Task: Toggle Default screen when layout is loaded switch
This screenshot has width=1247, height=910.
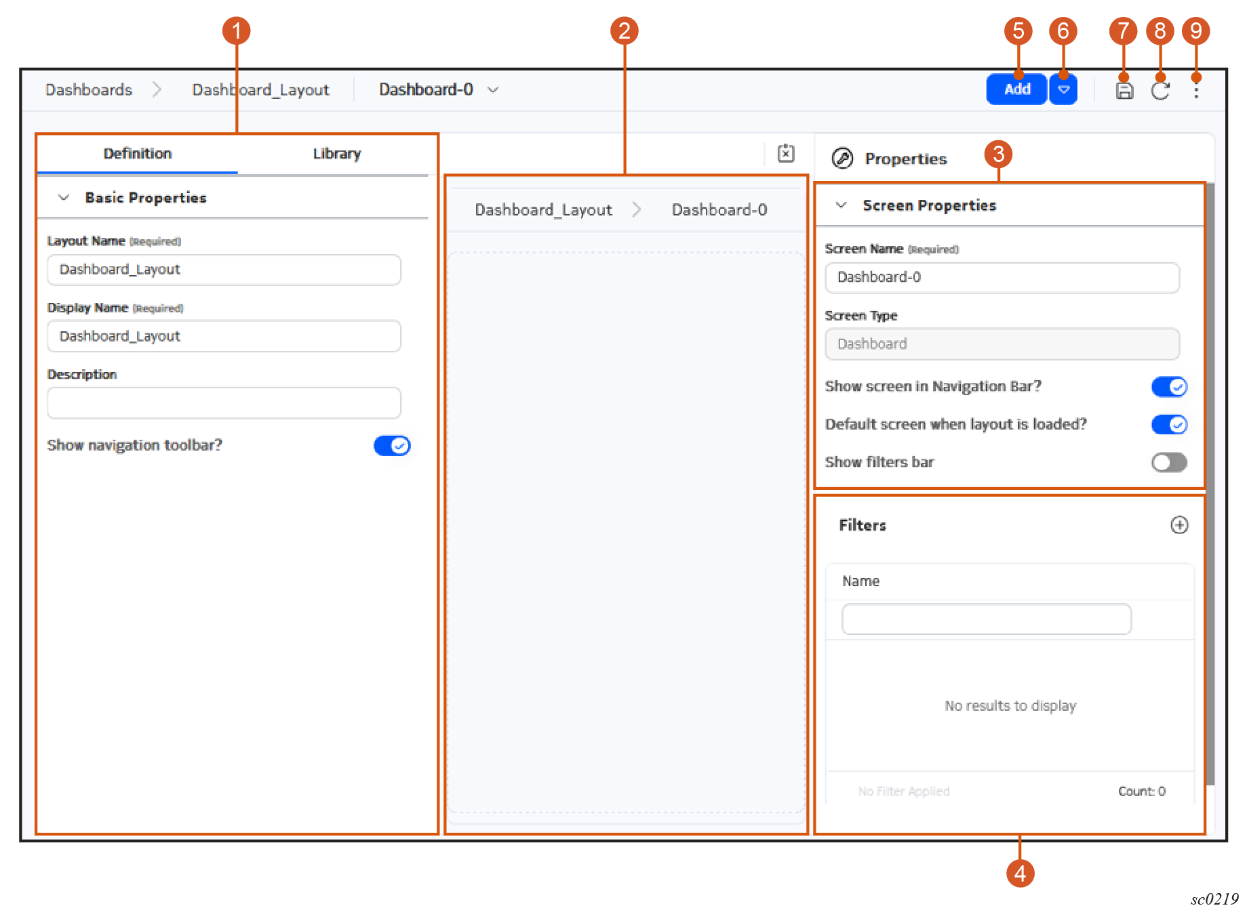Action: pos(1169,425)
